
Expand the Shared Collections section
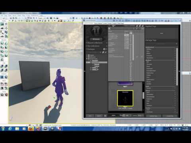86,43
